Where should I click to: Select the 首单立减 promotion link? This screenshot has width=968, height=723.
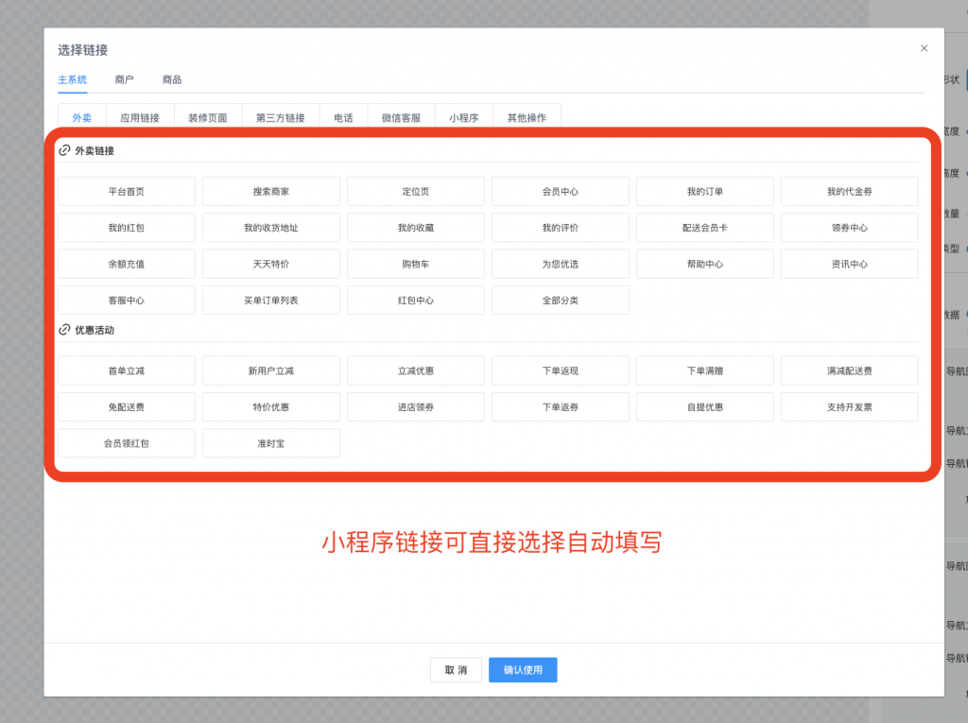pyautogui.click(x=126, y=370)
